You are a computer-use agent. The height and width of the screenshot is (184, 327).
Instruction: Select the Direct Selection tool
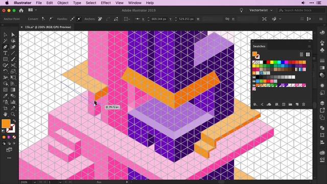13,35
